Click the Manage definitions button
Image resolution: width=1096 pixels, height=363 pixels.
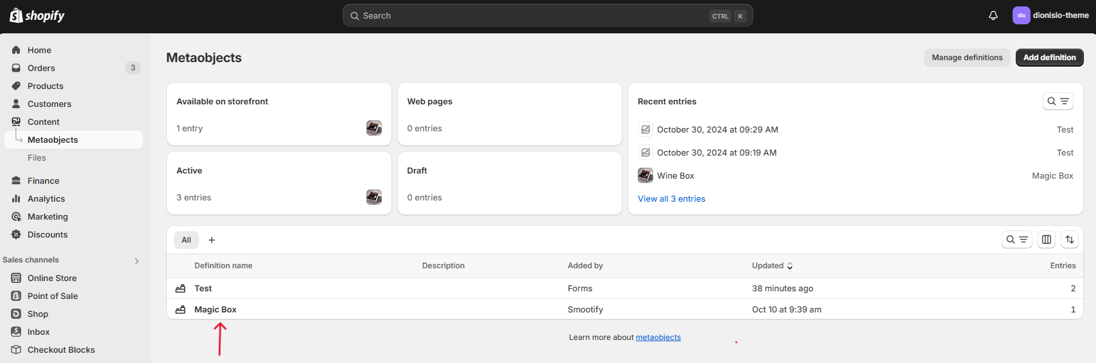pos(967,58)
